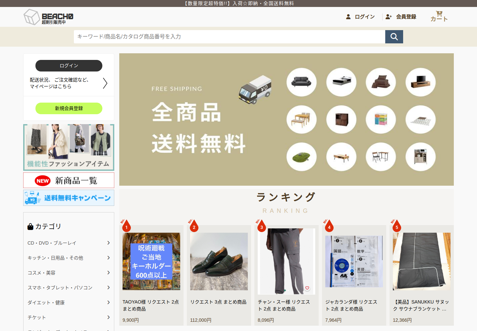Open TAOYAO様 リクエスト 2点 product title

coord(151,305)
